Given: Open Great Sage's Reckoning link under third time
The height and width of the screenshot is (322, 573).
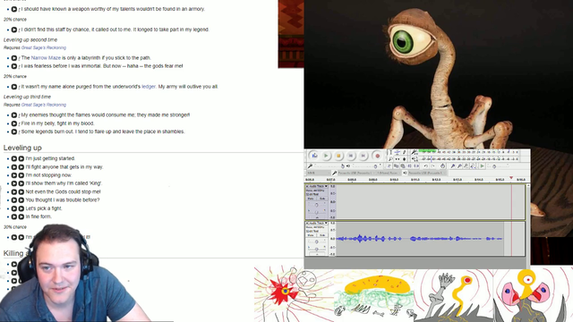Looking at the screenshot, I should point(44,105).
